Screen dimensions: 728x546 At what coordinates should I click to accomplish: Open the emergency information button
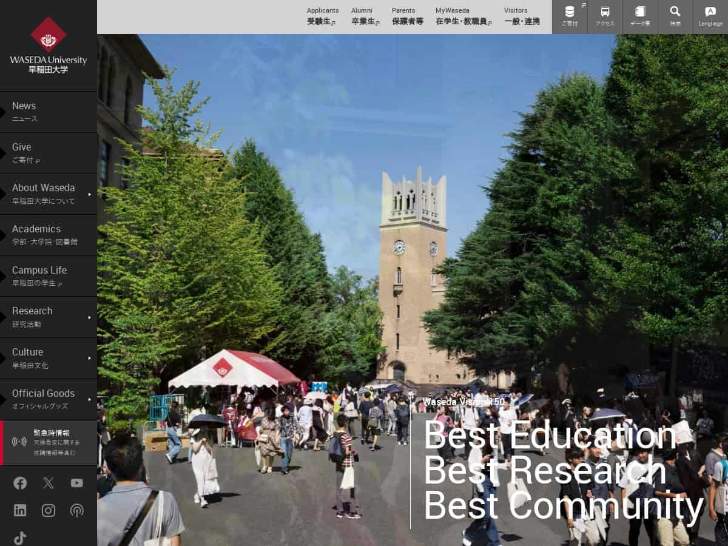click(x=49, y=443)
